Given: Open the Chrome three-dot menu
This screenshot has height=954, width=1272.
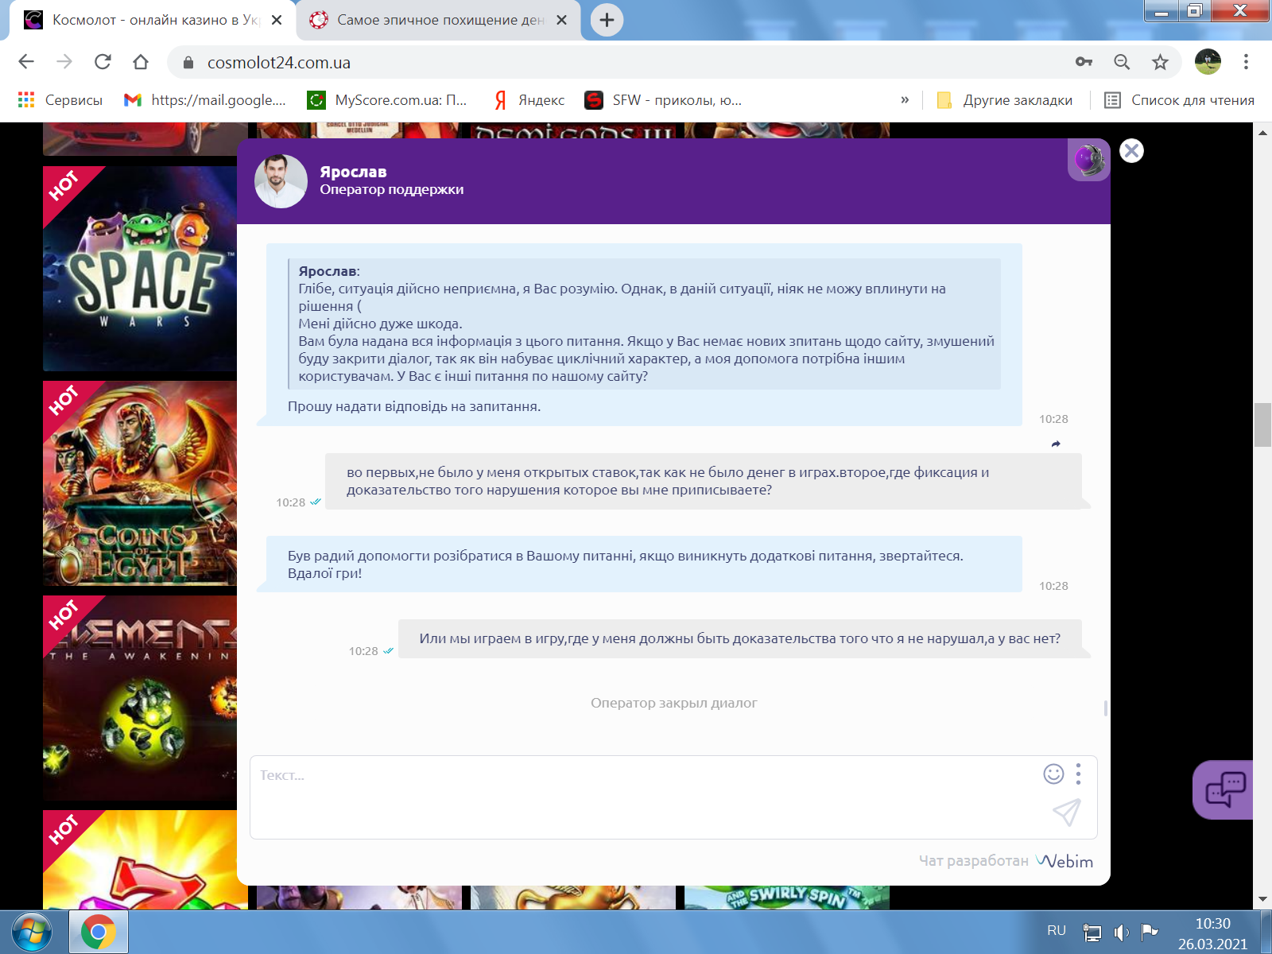Looking at the screenshot, I should 1246,62.
